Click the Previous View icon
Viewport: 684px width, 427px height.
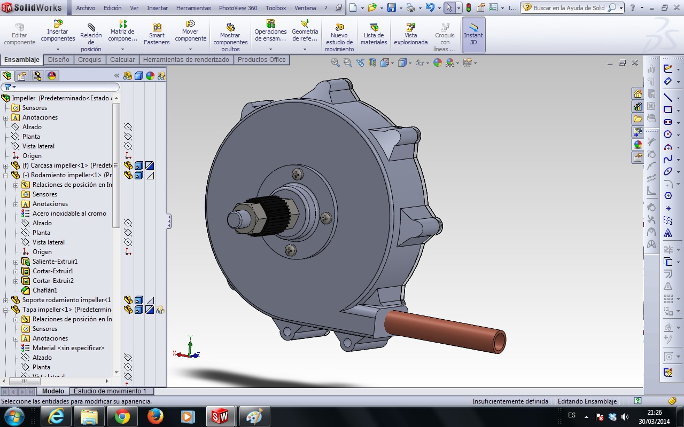click(x=360, y=62)
